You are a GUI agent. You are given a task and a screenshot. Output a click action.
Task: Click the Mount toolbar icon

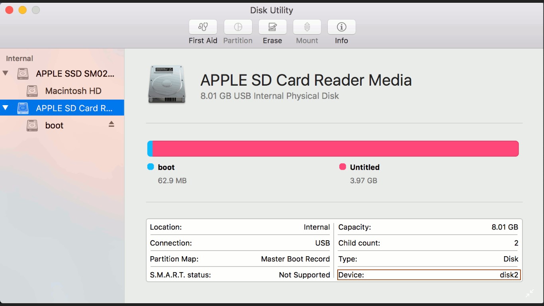(307, 27)
